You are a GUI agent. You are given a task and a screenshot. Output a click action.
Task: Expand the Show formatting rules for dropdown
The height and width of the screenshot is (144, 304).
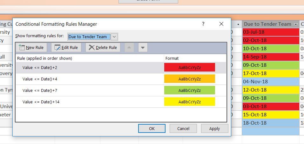[x=114, y=37]
